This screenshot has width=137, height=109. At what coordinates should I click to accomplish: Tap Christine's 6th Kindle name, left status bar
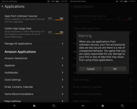click(9, 1)
